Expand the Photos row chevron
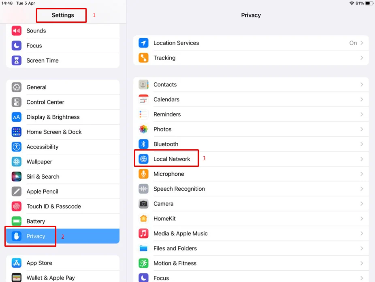 (362, 129)
